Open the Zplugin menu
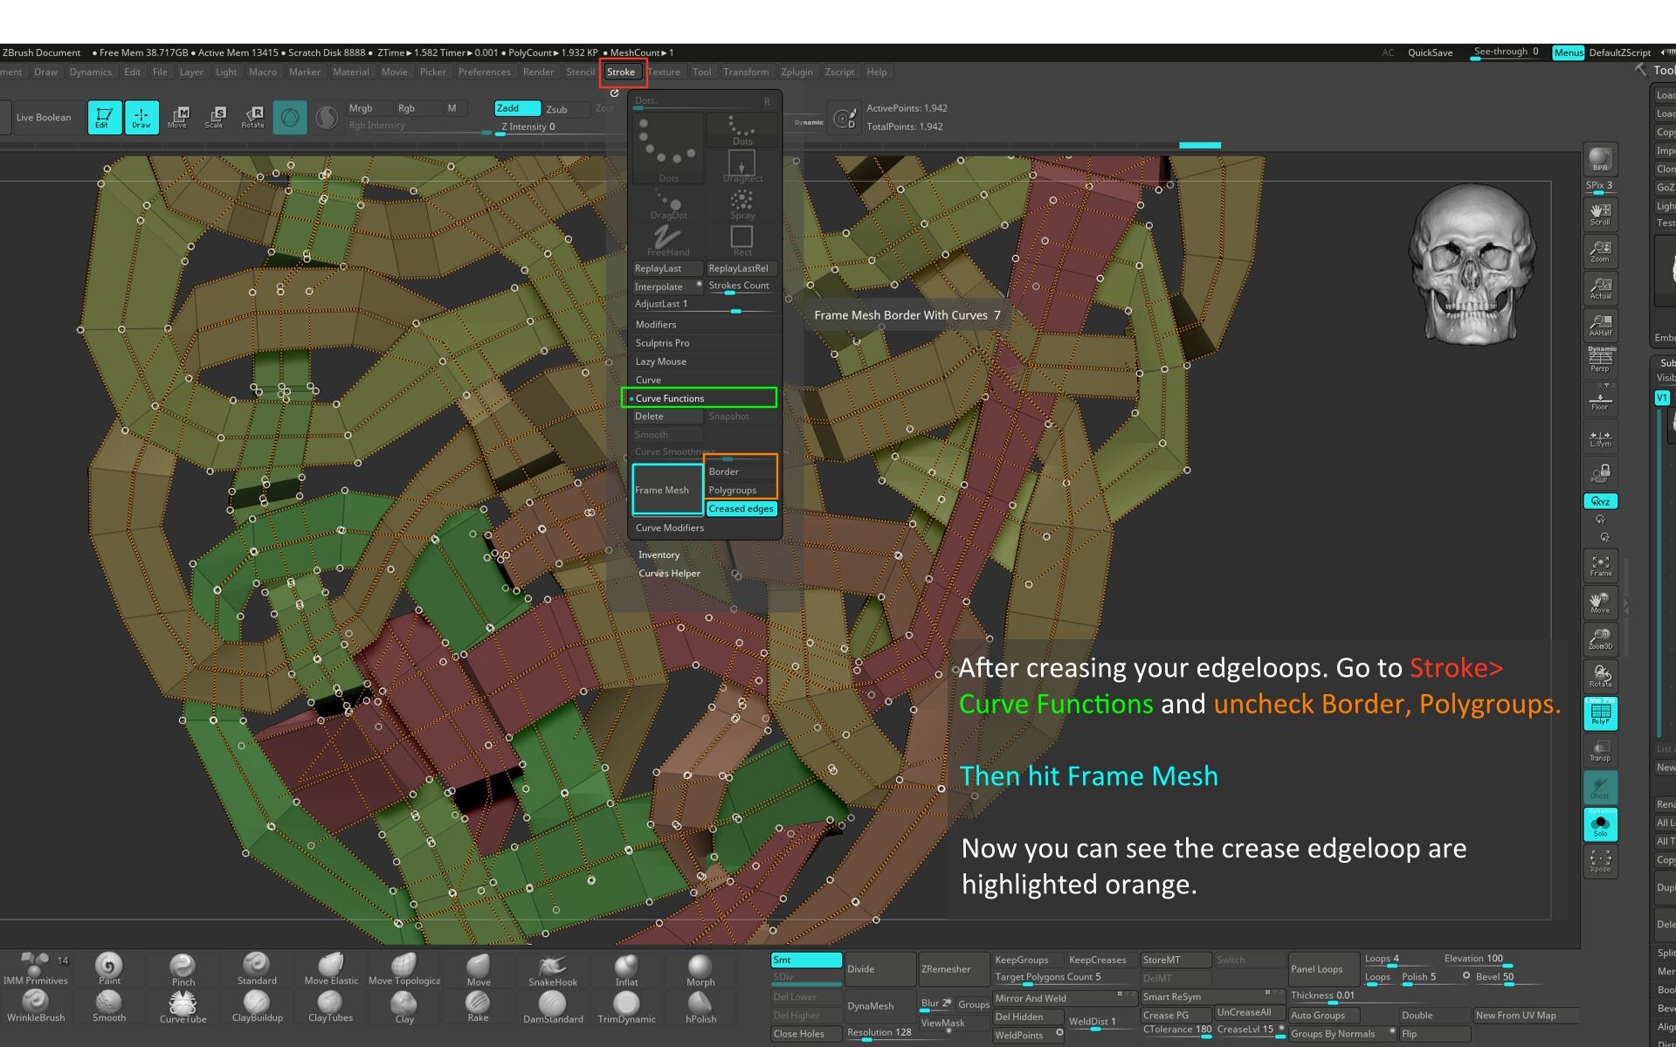1676x1047 pixels. 797,72
